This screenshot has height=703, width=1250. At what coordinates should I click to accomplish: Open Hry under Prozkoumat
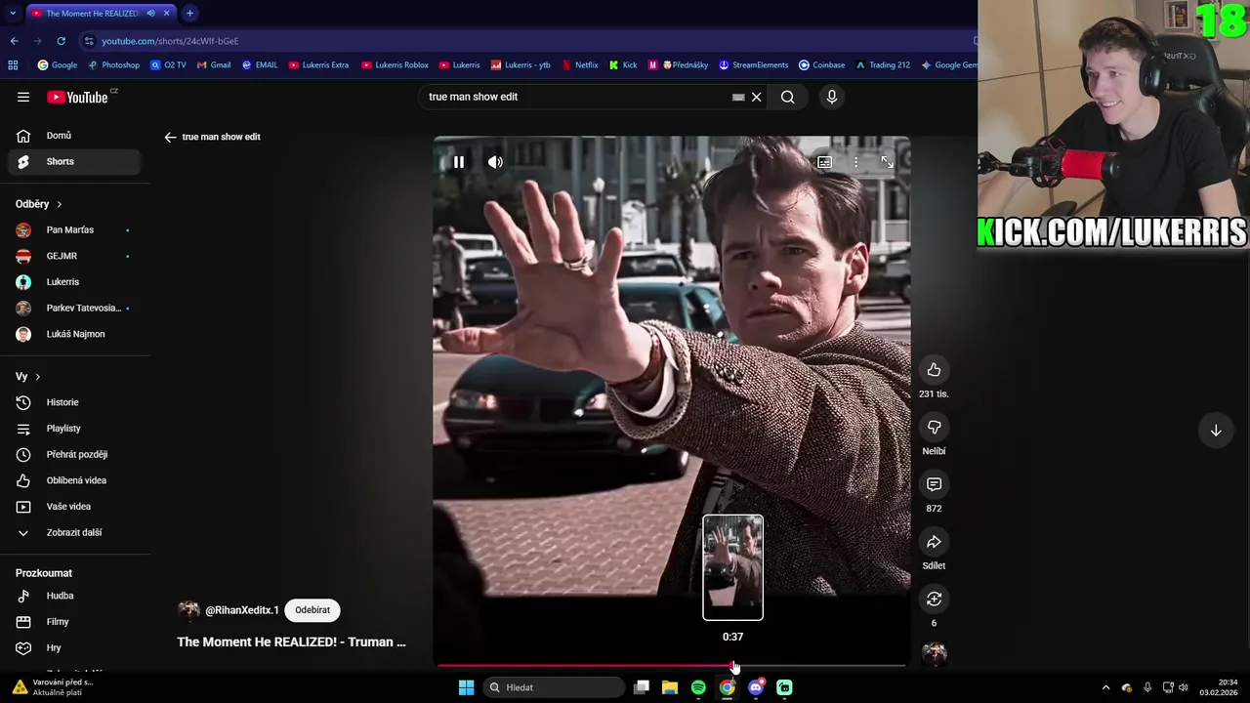click(x=74, y=647)
